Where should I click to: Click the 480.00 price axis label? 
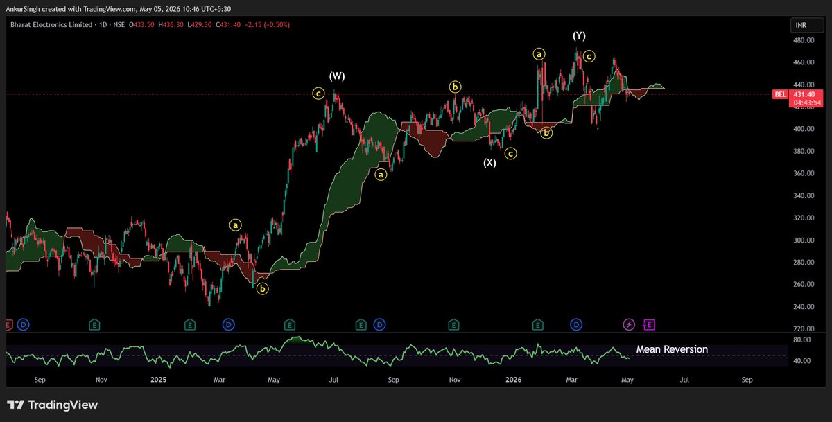coord(804,40)
